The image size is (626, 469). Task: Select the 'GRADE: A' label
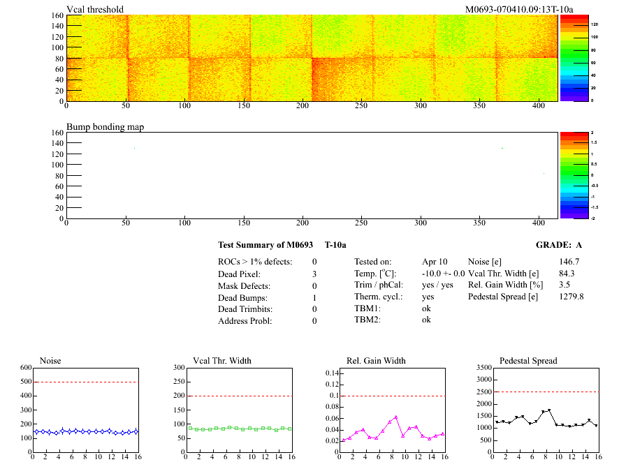click(558, 245)
